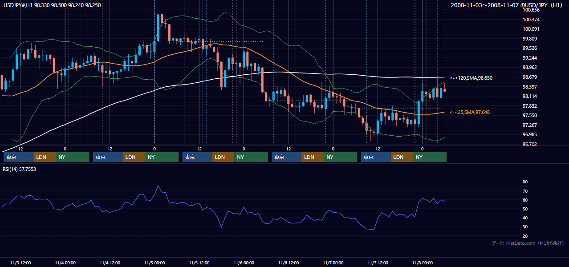Select the 11/3 12:00 time axis label
This screenshot has height=267, width=569.
(20, 263)
